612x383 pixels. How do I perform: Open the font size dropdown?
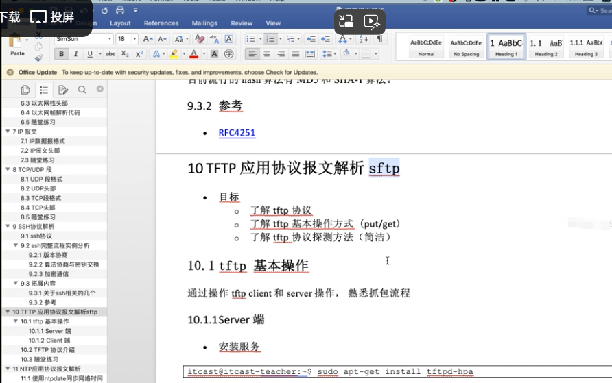point(134,39)
